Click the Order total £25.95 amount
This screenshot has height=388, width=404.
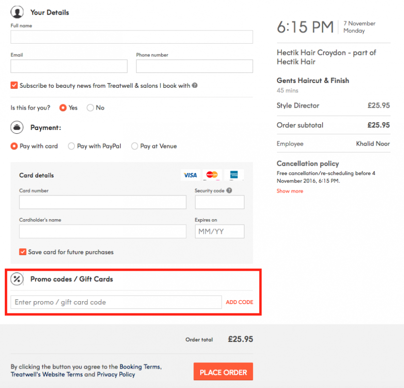[x=241, y=339]
